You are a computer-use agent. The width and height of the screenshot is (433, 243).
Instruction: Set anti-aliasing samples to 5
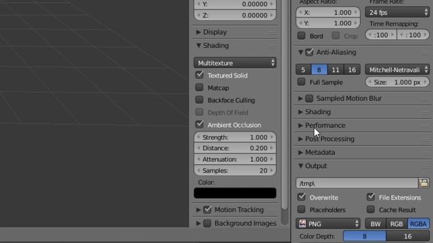304,70
